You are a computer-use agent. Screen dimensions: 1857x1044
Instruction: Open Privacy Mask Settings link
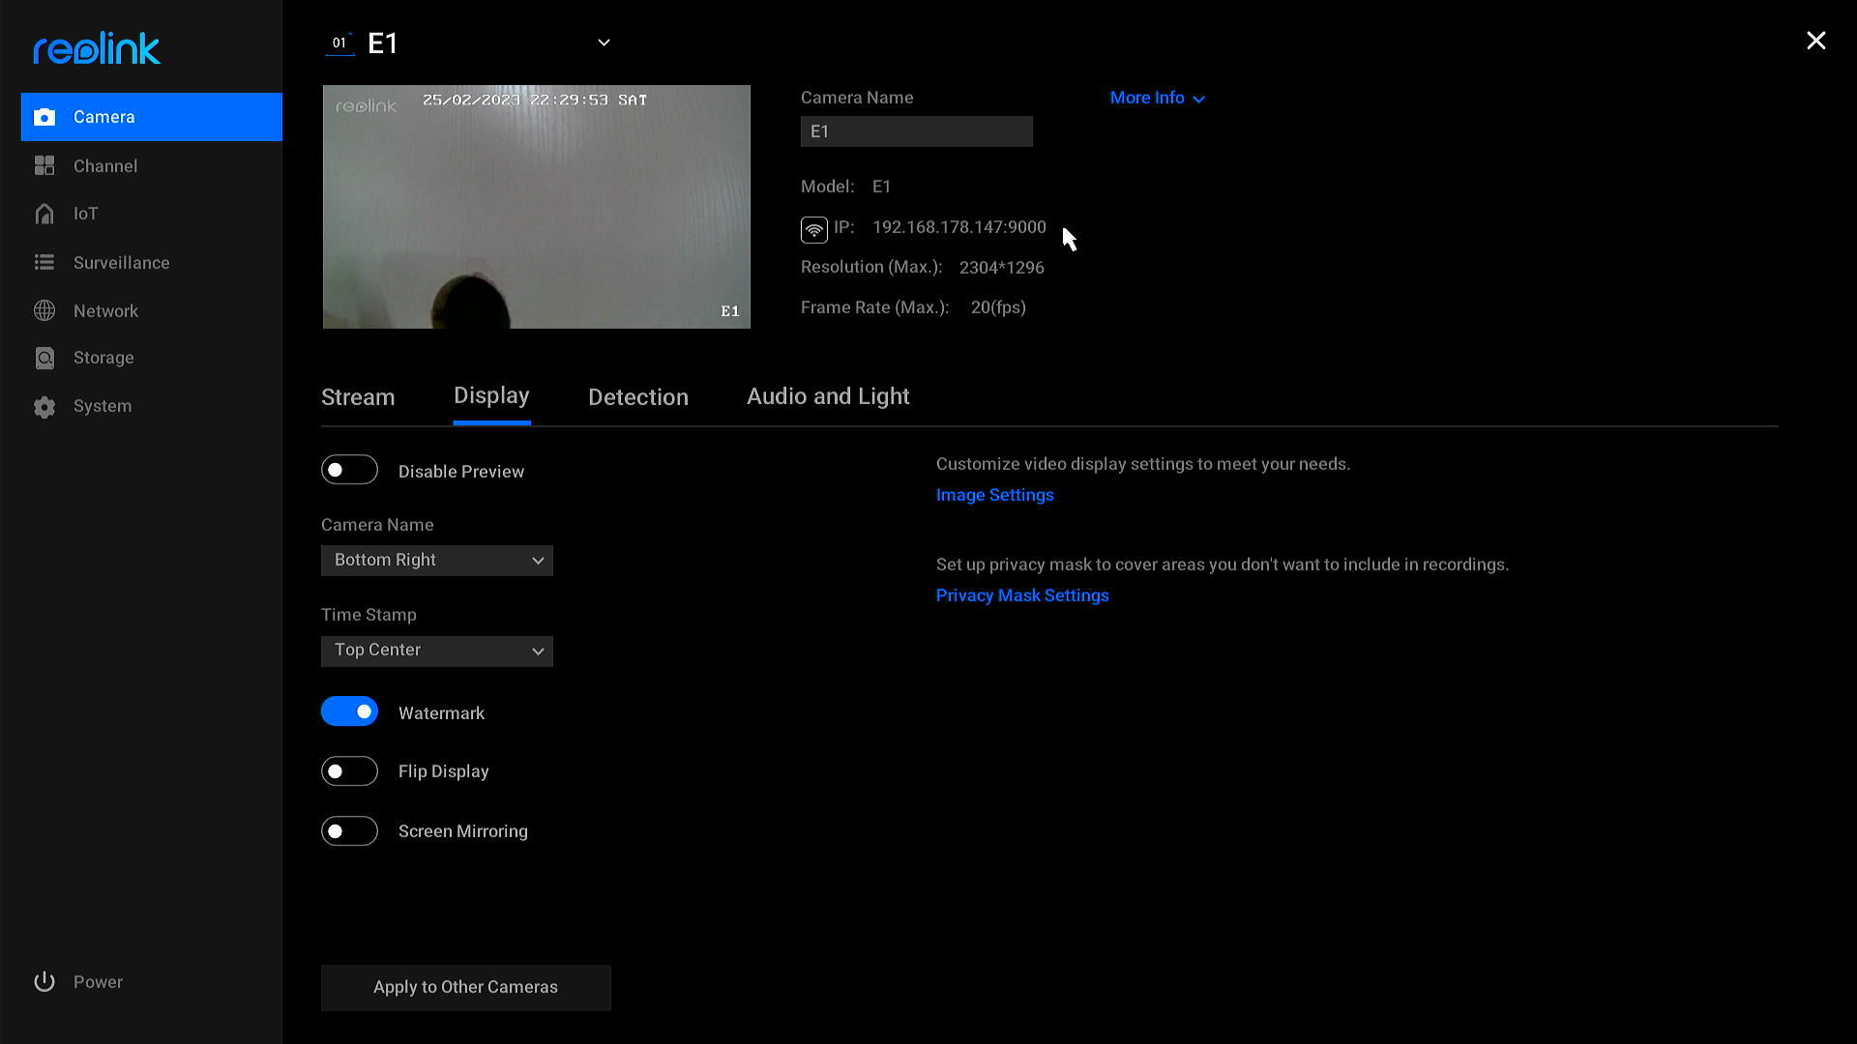(1023, 595)
